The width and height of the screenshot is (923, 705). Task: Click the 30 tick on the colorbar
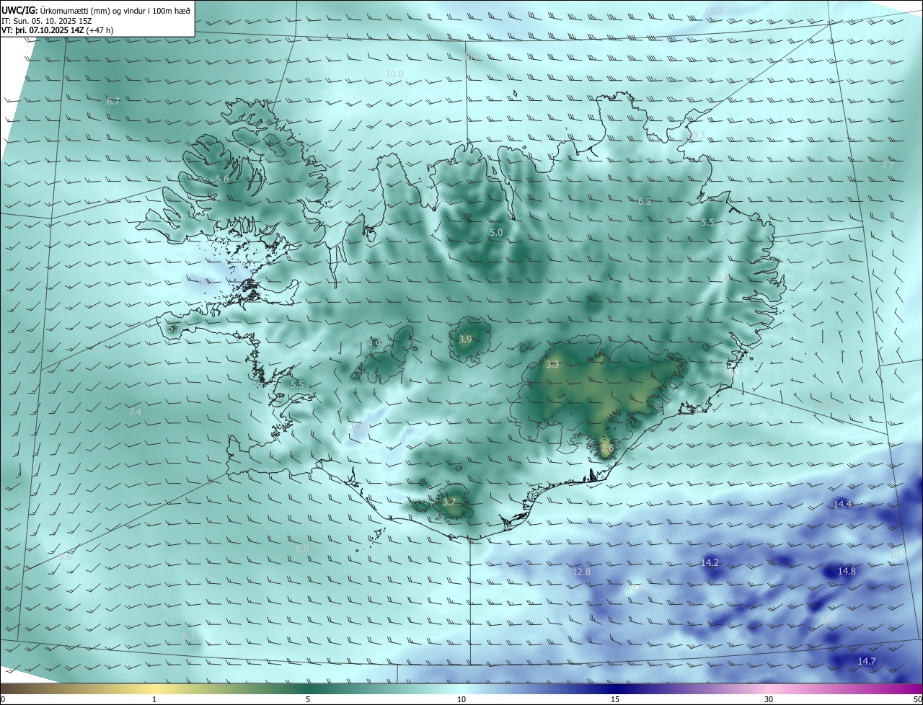coord(769,699)
